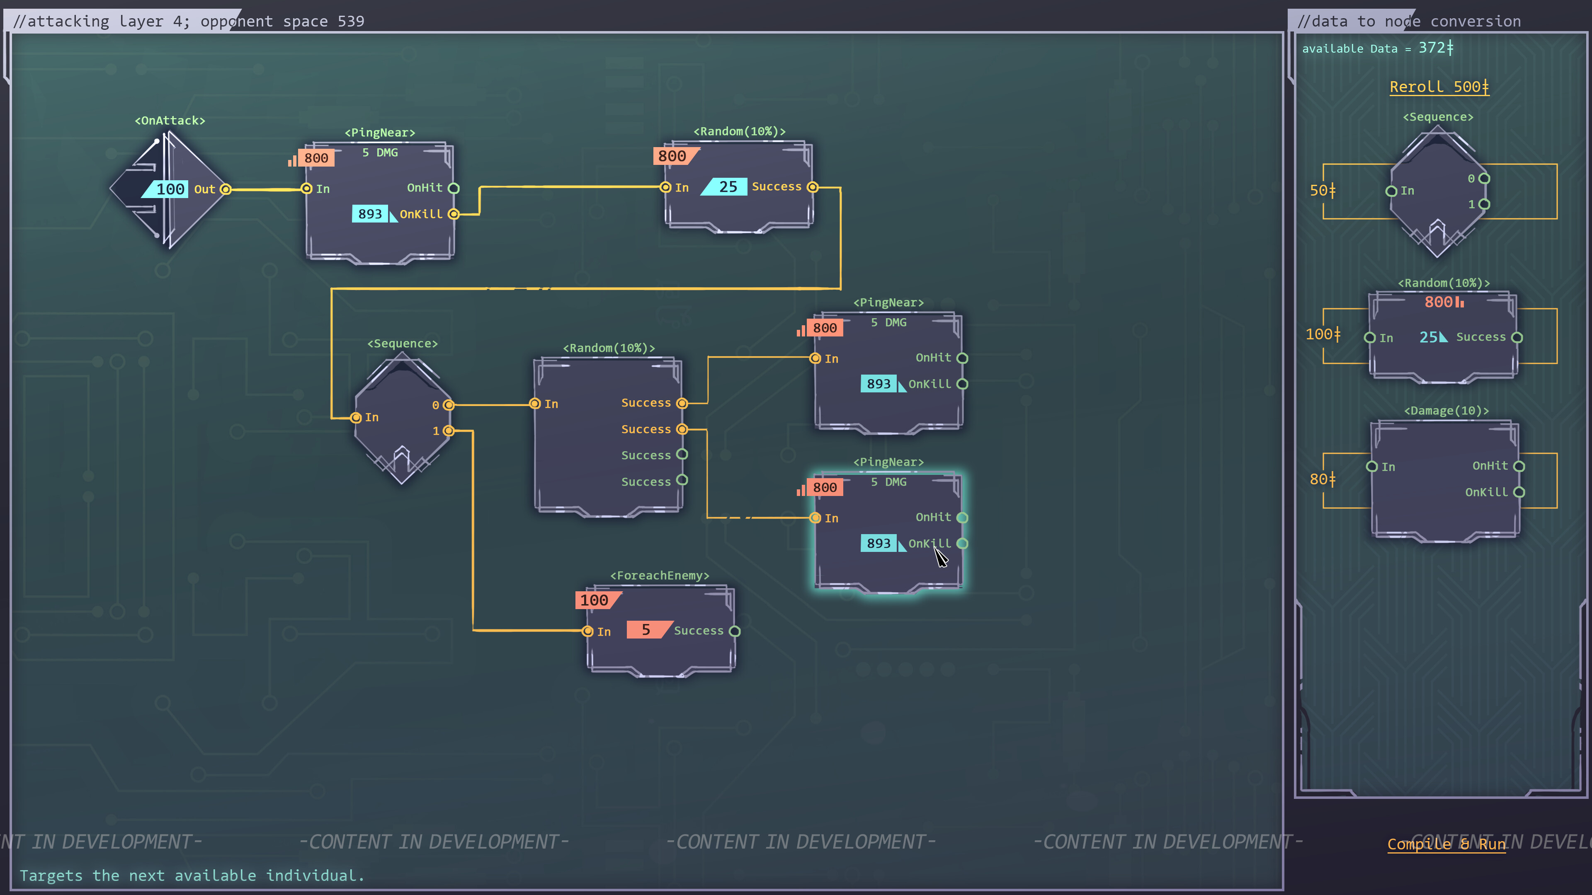Viewport: 1592px width, 895px height.
Task: Click Compile & Run
Action: point(1447,844)
